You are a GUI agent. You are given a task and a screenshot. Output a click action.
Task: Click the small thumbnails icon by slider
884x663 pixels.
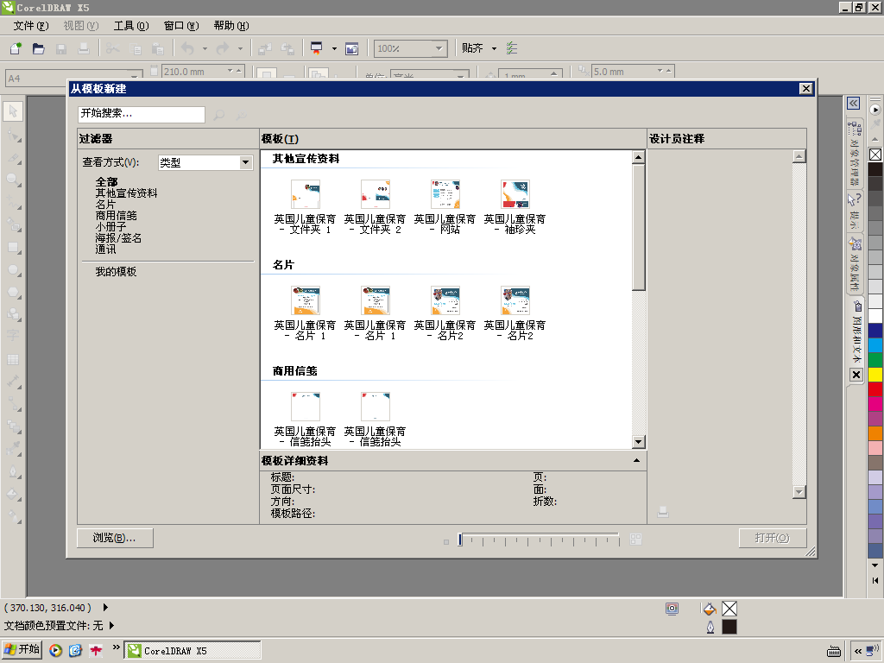tap(446, 542)
